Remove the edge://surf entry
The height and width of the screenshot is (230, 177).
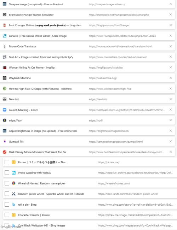(x=171, y=120)
